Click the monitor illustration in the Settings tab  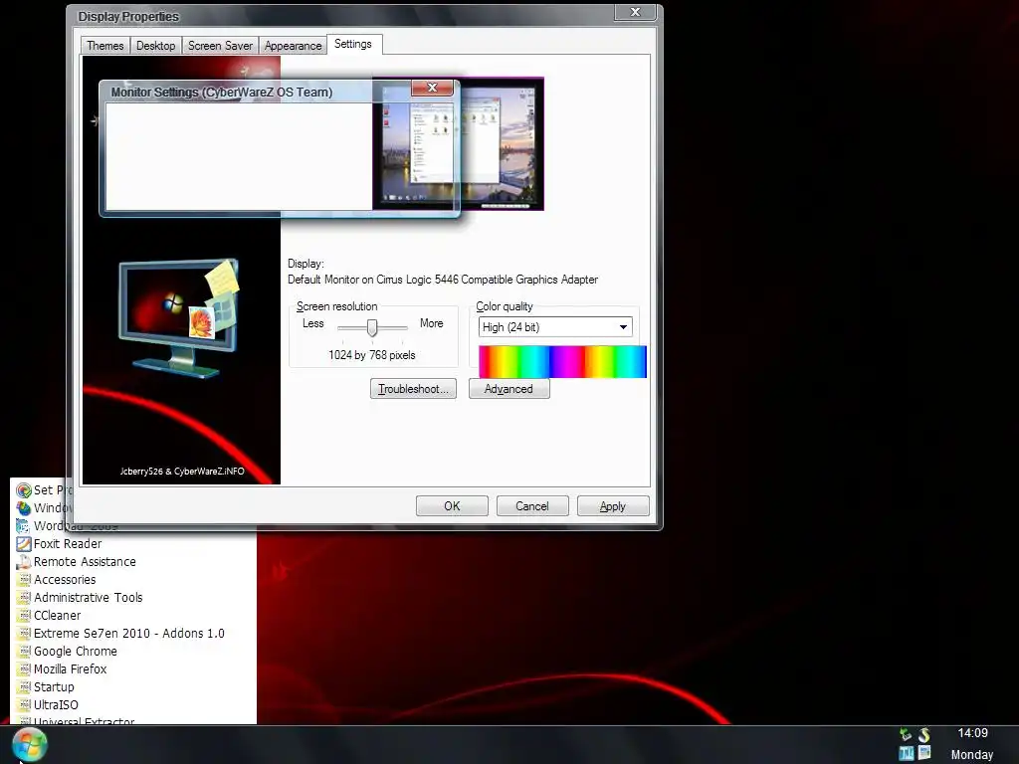[179, 318]
